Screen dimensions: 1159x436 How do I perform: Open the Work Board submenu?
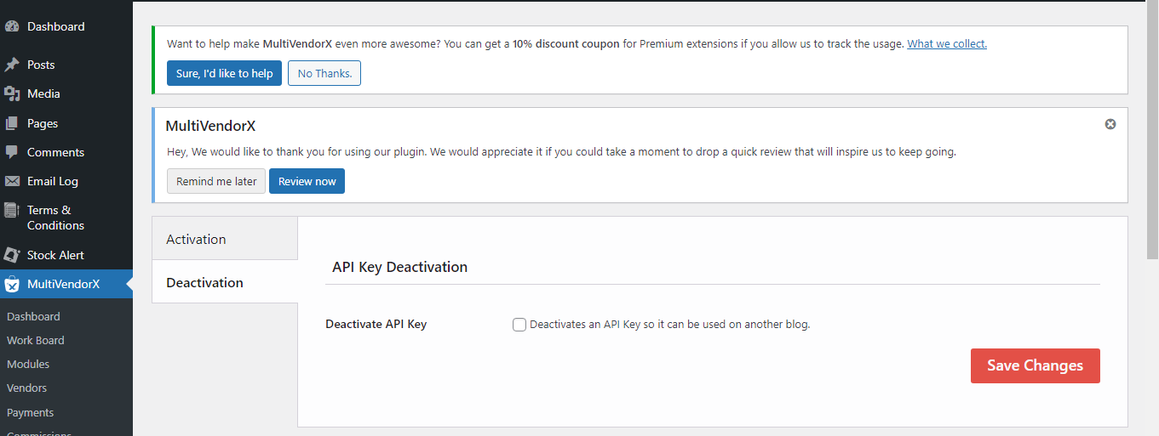(x=36, y=340)
